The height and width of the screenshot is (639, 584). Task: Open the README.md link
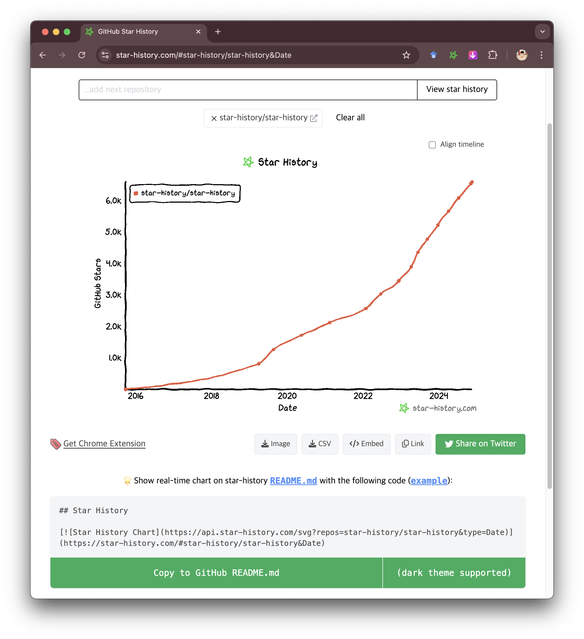click(293, 480)
